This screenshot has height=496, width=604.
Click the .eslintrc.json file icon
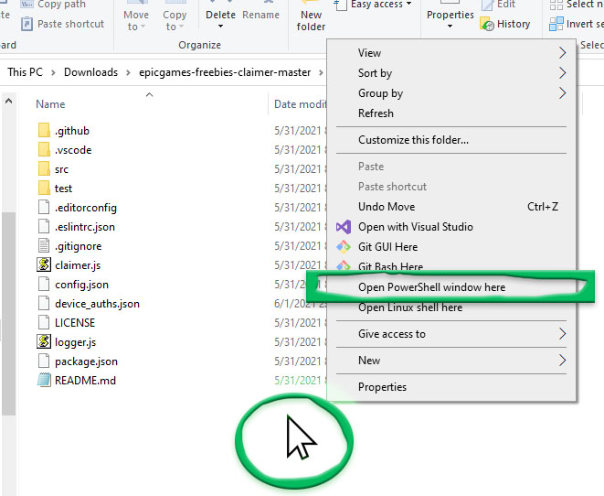44,227
